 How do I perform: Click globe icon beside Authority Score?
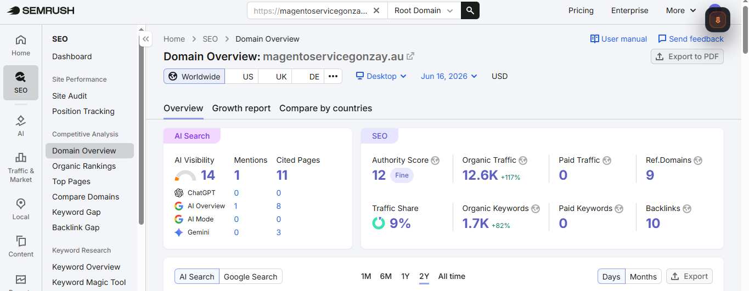tap(435, 161)
